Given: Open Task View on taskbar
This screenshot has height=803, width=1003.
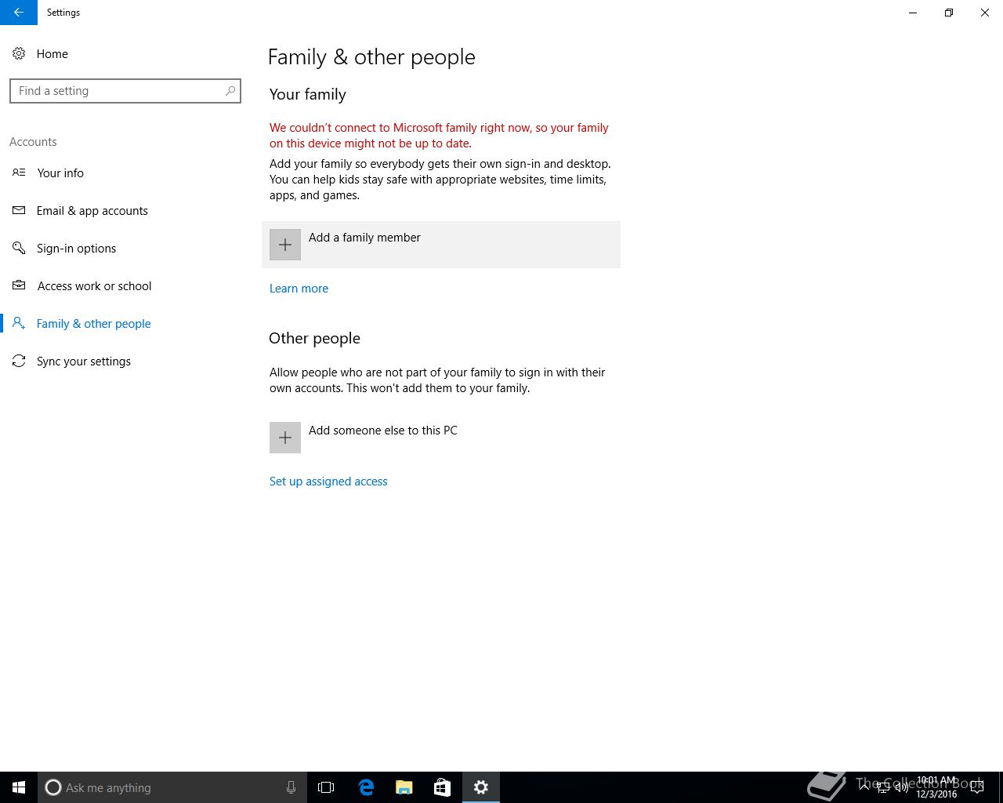Looking at the screenshot, I should click(x=326, y=787).
